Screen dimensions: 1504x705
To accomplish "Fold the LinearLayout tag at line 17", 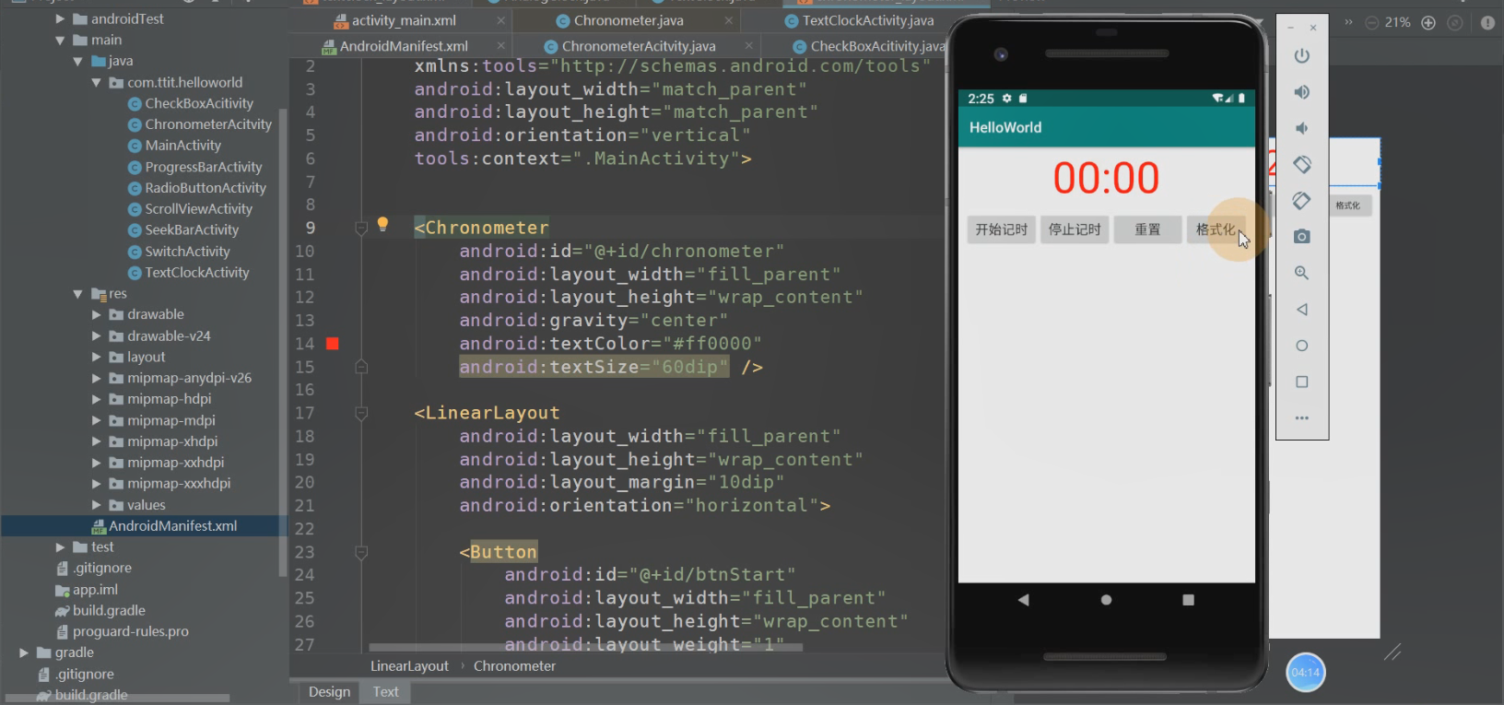I will click(x=361, y=414).
